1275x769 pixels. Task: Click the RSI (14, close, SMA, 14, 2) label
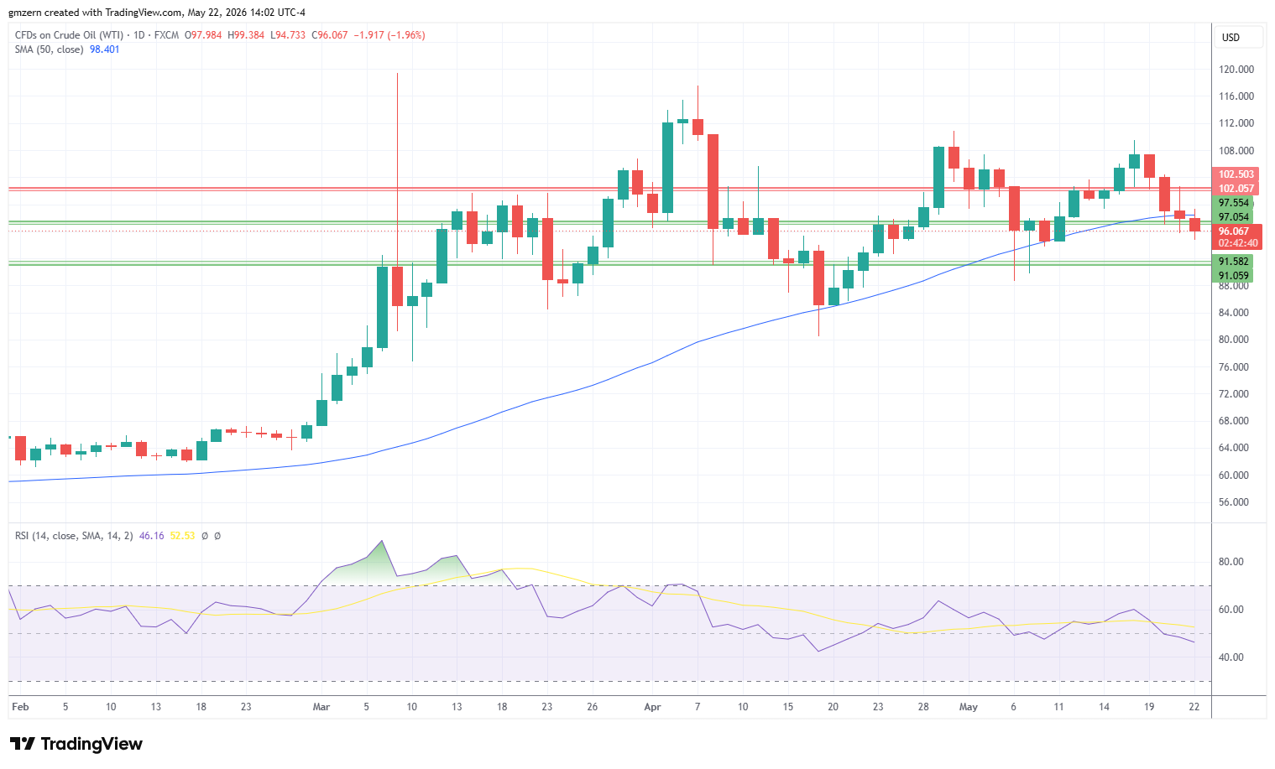click(x=74, y=536)
